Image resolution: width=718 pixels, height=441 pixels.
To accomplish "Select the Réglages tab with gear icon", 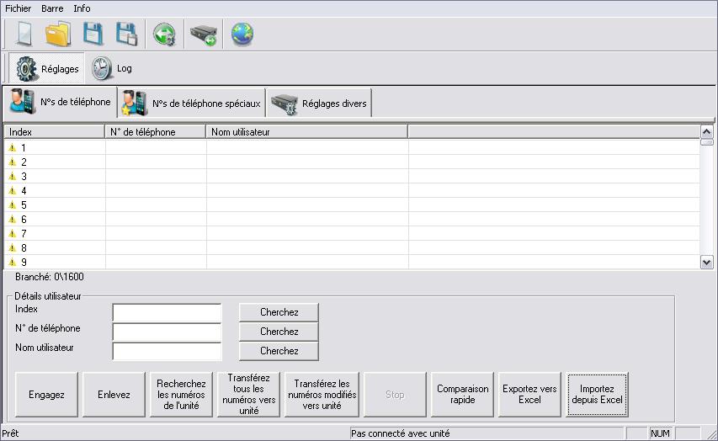I will (47, 68).
